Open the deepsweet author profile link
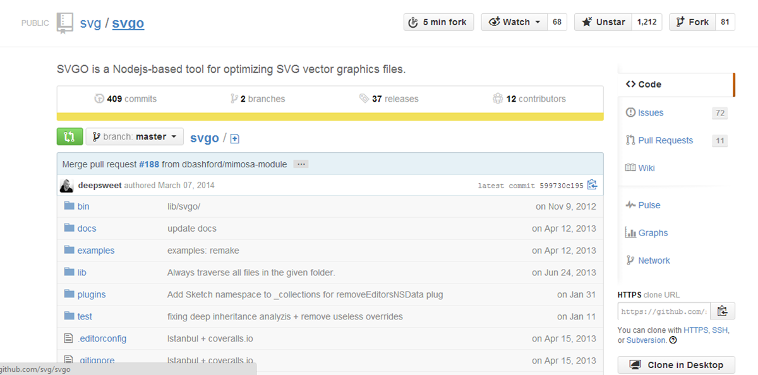 (99, 186)
